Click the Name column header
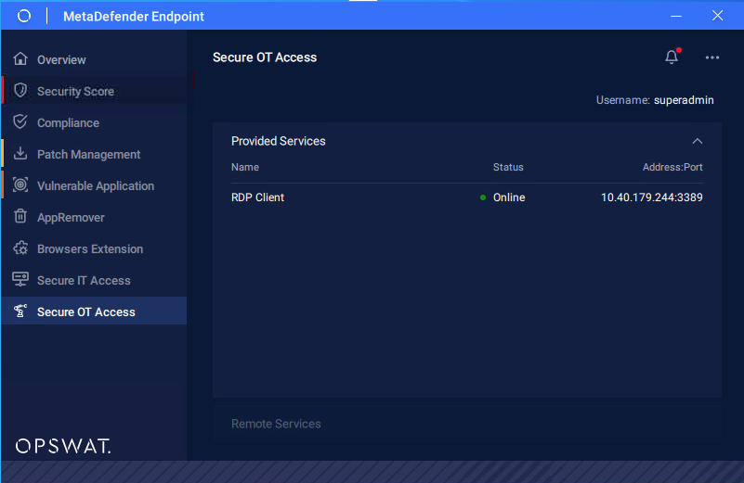Screen dimensions: 744x483 [245, 167]
